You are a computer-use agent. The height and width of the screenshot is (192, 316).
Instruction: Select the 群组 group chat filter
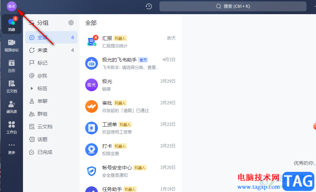51,114
